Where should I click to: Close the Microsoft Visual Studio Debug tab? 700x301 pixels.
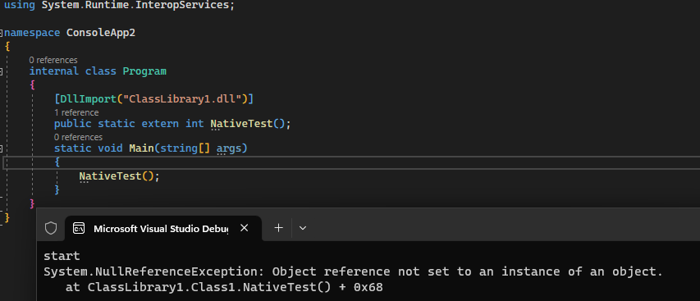244,228
